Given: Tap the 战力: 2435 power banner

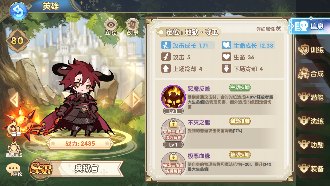Looking at the screenshot, I should coord(80,144).
